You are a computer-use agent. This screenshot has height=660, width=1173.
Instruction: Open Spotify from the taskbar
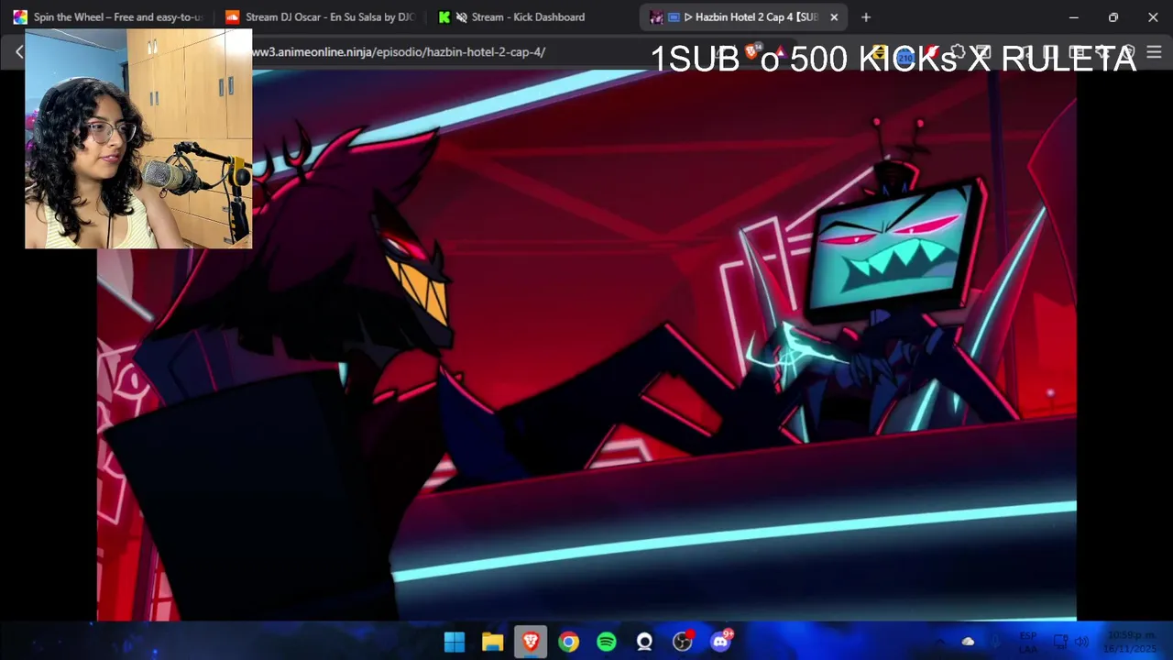[x=607, y=642]
